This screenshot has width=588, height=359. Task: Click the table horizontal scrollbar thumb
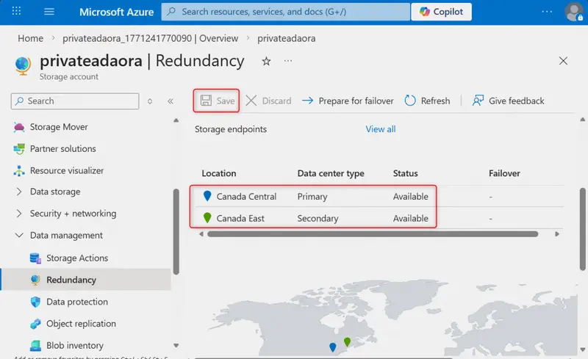(x=373, y=234)
